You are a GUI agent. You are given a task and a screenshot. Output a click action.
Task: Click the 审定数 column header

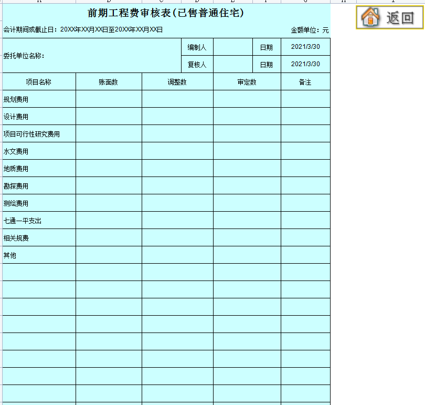click(247, 81)
